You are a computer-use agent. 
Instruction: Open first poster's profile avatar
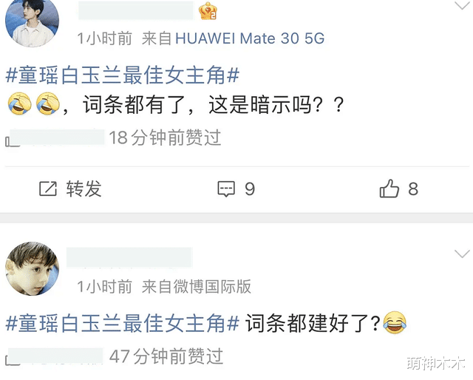(32, 21)
